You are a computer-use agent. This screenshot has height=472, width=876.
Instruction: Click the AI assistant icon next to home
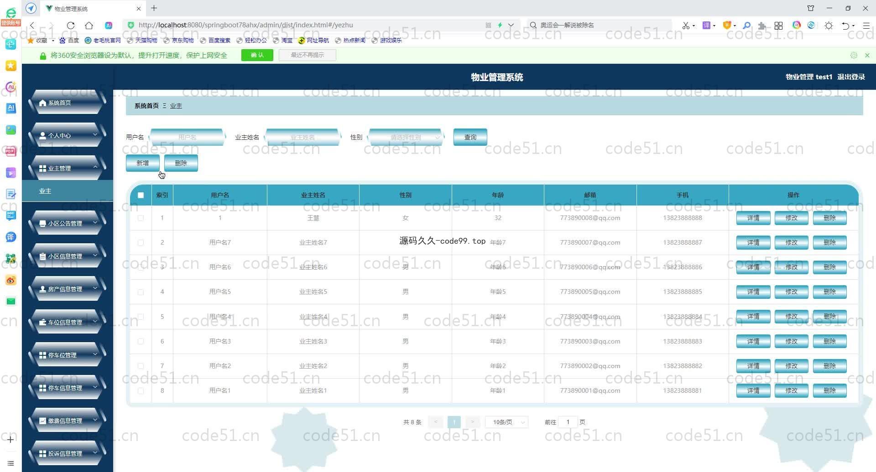pyautogui.click(x=109, y=26)
